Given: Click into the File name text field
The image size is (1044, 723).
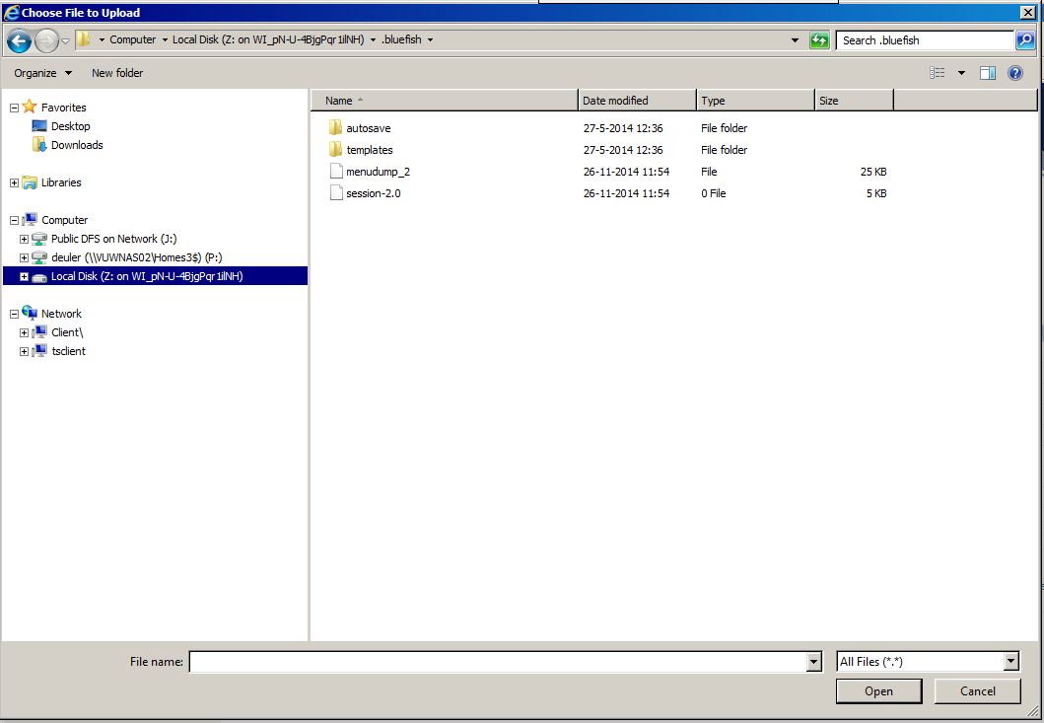Looking at the screenshot, I should click(498, 662).
